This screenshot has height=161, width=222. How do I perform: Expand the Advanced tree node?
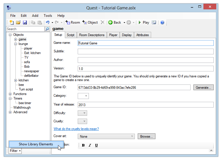pos(10,112)
